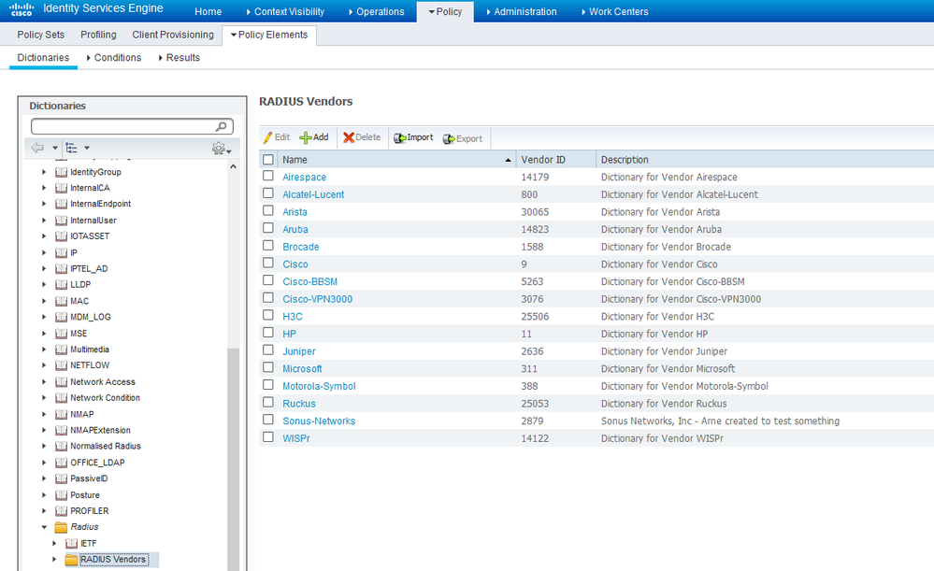The image size is (934, 571).
Task: Click the Radius folder icon
Action: pos(61,527)
